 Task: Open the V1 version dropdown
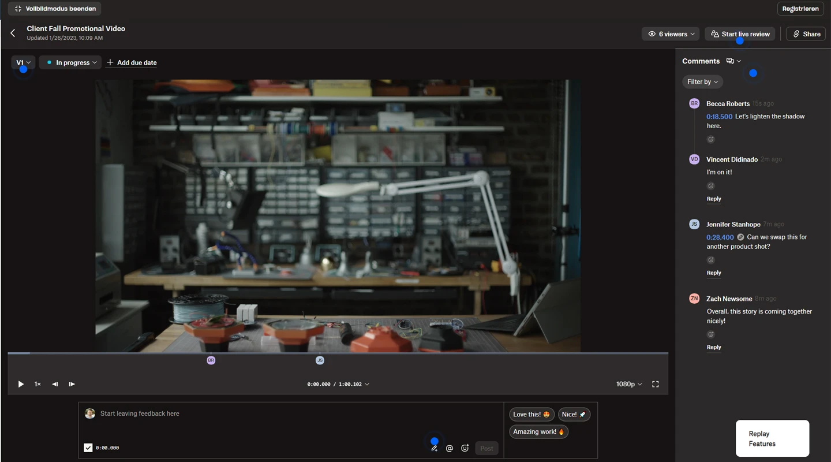click(x=24, y=62)
